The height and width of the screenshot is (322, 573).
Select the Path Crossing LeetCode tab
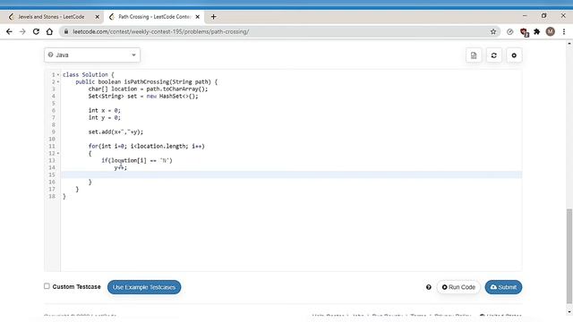pos(154,17)
